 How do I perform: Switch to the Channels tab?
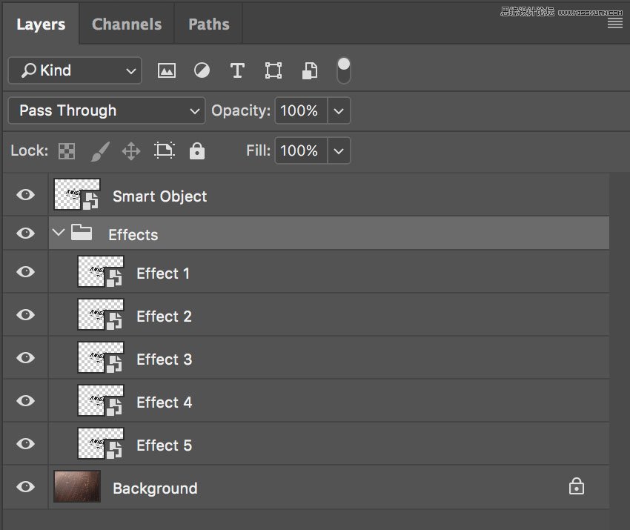(x=127, y=24)
